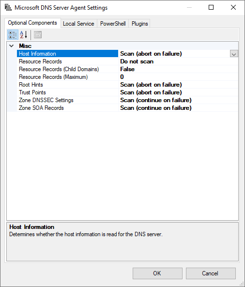Click the Property Pages toolbar icon

tap(38, 35)
